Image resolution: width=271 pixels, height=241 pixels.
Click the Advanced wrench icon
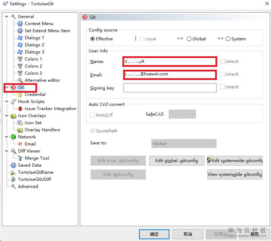pos(13,187)
